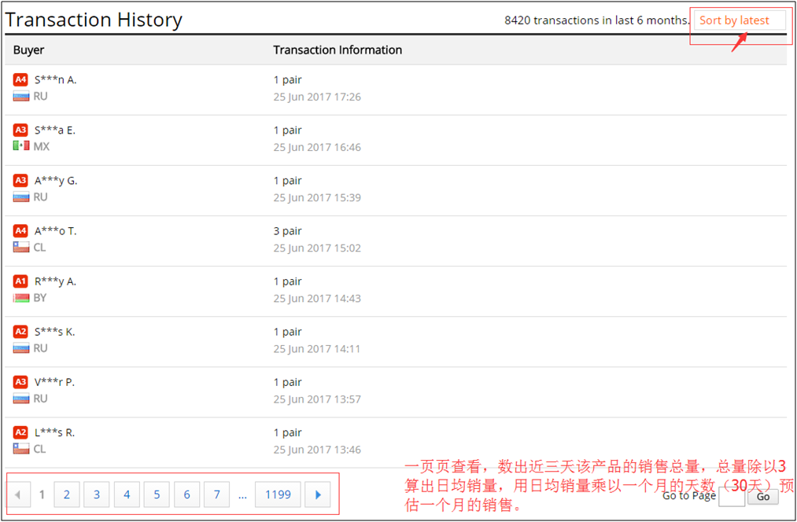
Task: Click the A1 badge beside R***y A.
Action: (20, 281)
